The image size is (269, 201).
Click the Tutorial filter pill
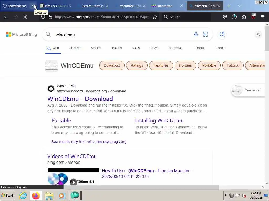pos(233,65)
